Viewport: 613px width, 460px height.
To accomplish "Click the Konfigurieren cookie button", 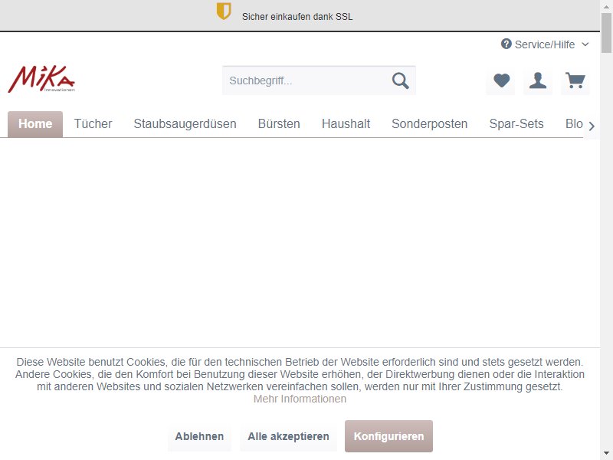I will click(388, 436).
